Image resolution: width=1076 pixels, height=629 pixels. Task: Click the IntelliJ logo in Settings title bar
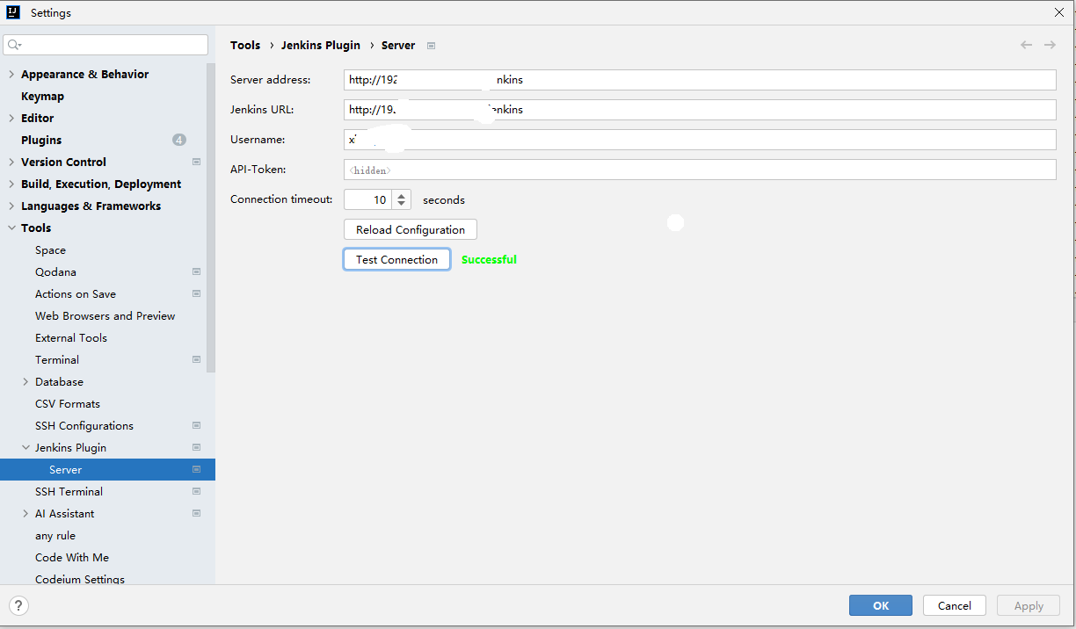point(12,12)
